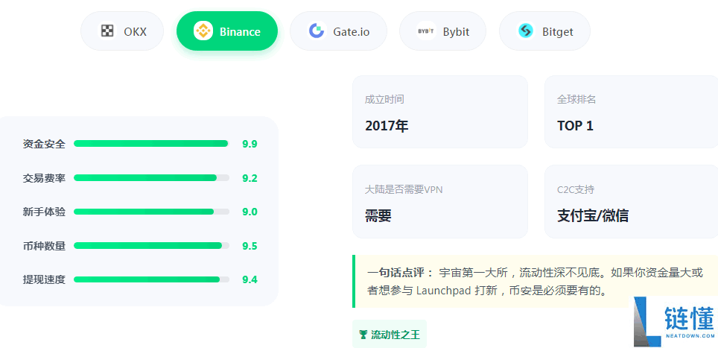Click the 交易费率 label
This screenshot has width=718, height=348.
point(44,178)
